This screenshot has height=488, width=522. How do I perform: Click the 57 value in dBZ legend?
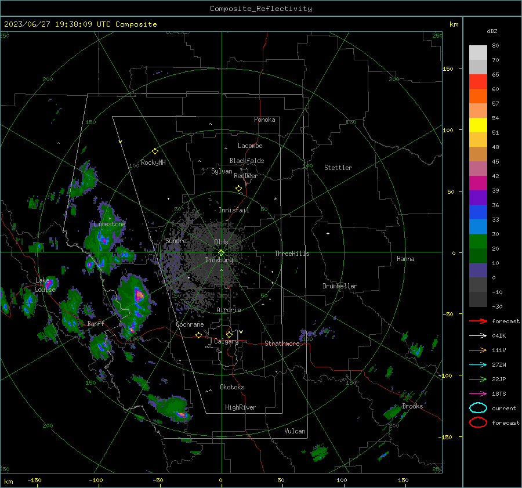[x=495, y=104]
